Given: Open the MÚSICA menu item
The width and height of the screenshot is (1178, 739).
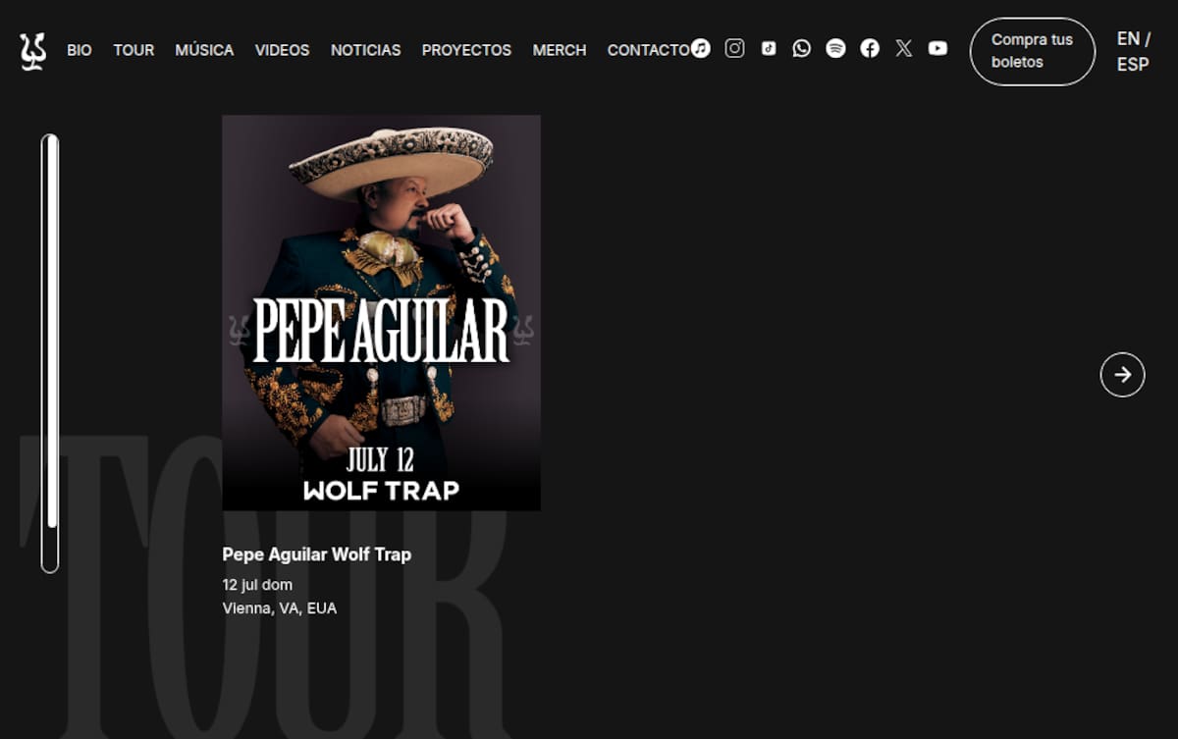Looking at the screenshot, I should (x=204, y=50).
